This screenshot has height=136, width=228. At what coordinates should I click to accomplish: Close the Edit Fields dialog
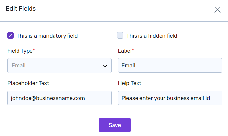click(217, 10)
